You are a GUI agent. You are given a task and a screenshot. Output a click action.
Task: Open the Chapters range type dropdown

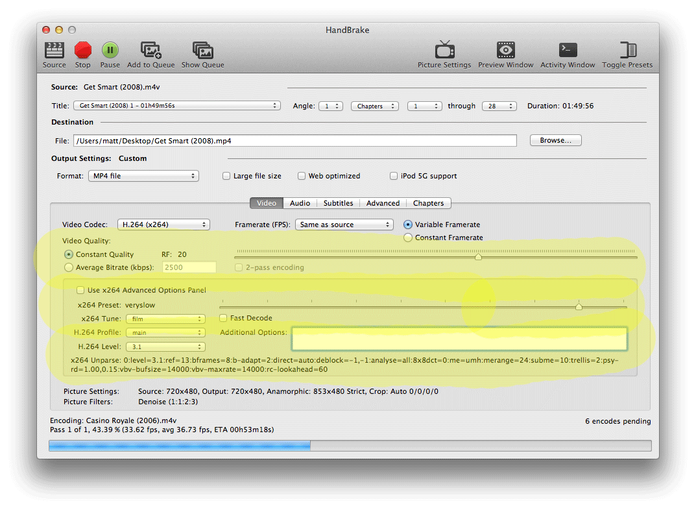[x=375, y=106]
